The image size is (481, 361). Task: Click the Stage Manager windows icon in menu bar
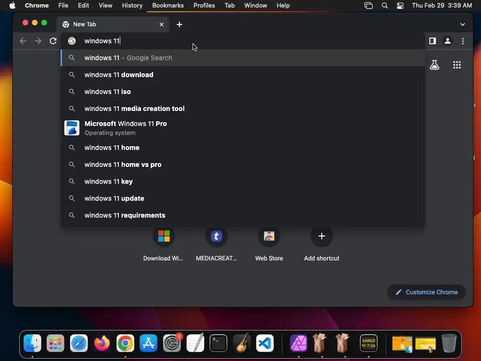click(x=368, y=6)
